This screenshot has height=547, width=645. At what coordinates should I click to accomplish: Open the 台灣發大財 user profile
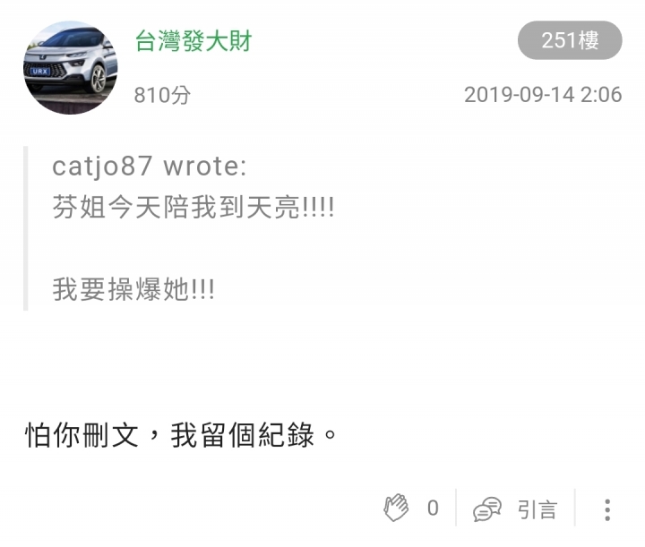coord(193,40)
